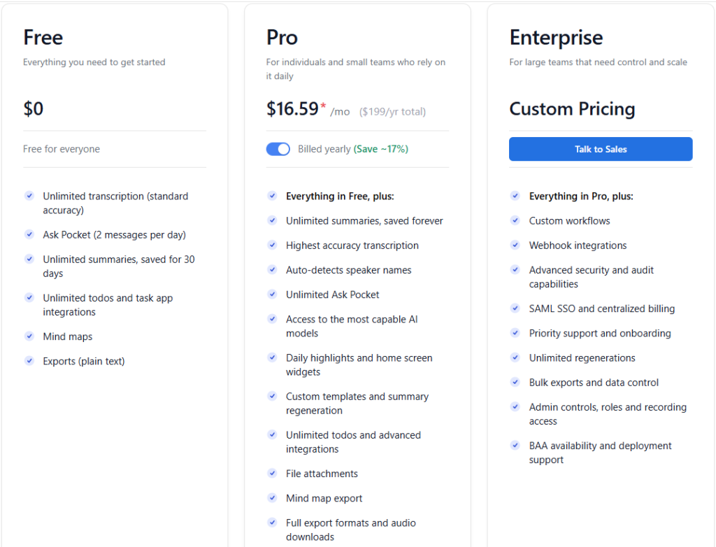Click the Pro plan heading
The image size is (716, 547).
(282, 38)
